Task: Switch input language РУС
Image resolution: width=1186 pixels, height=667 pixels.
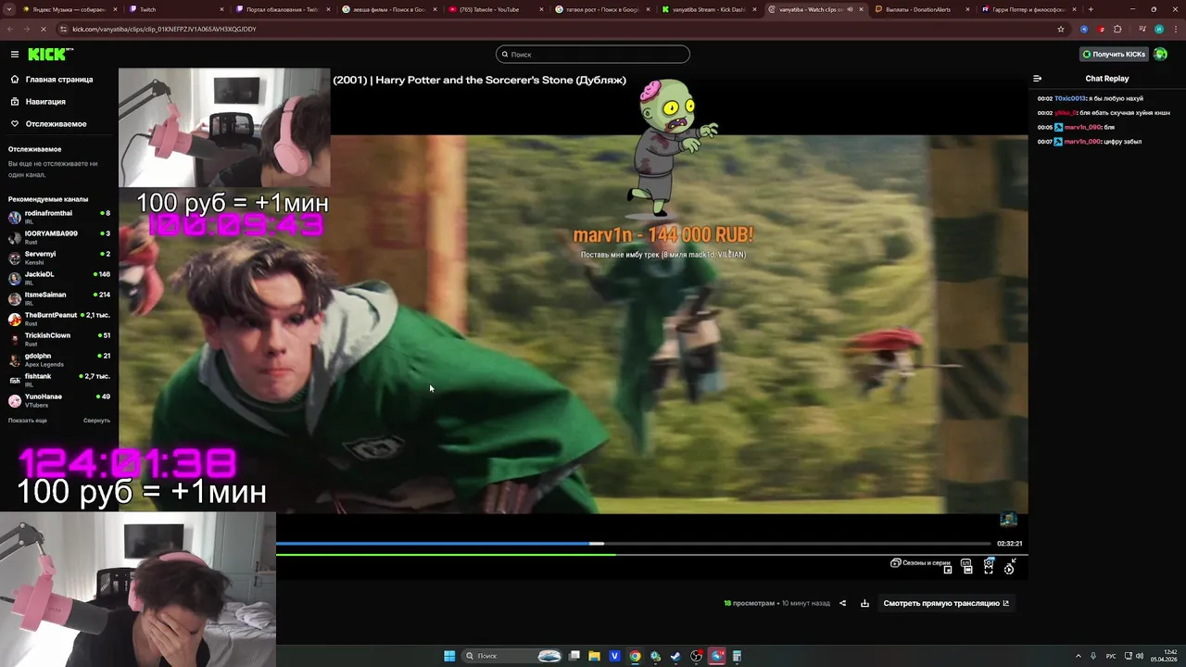Action: [x=1111, y=656]
